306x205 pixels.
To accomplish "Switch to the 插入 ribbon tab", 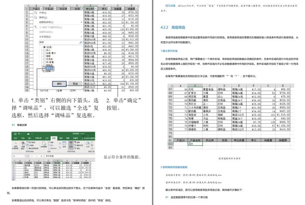I will point(30,138).
